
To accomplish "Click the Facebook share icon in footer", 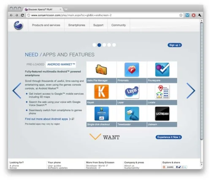I will click(x=177, y=167).
